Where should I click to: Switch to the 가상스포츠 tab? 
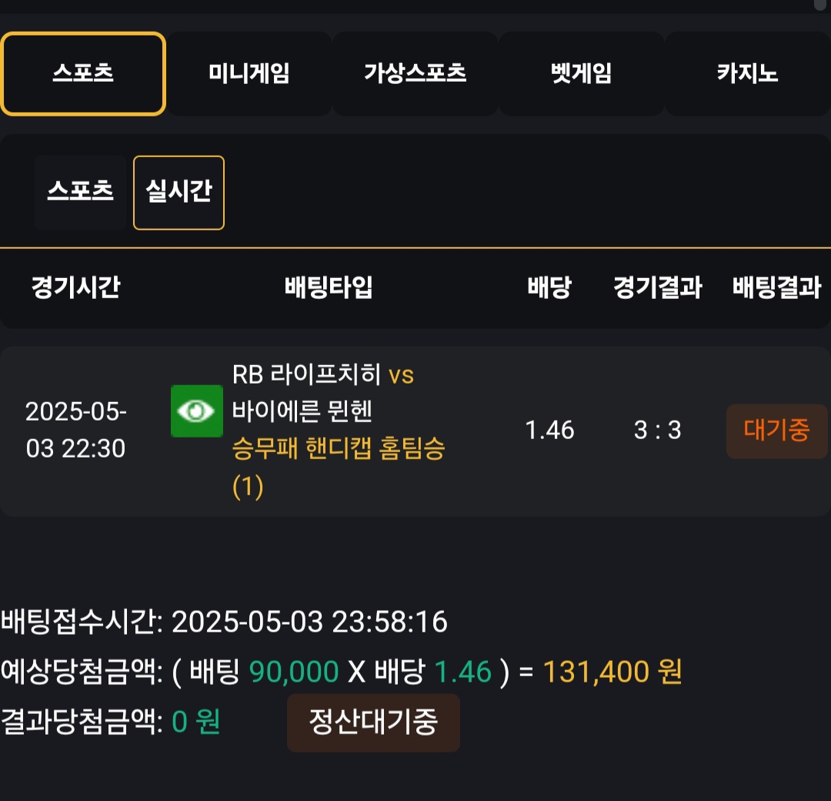415,74
